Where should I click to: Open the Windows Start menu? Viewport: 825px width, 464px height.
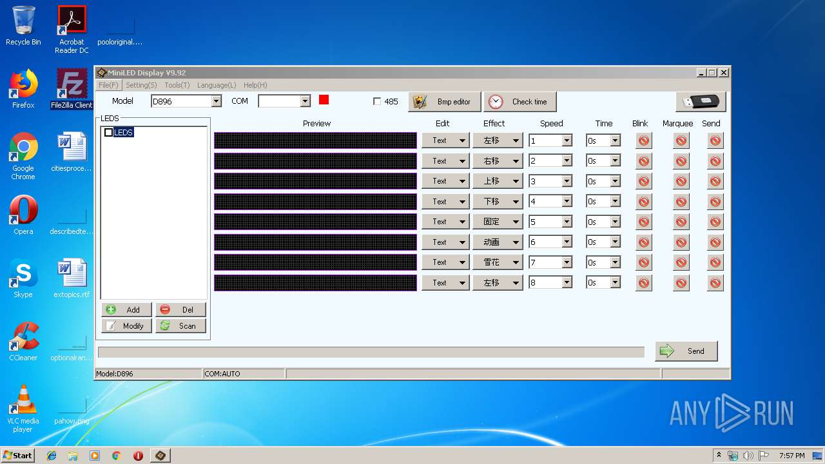coord(17,455)
